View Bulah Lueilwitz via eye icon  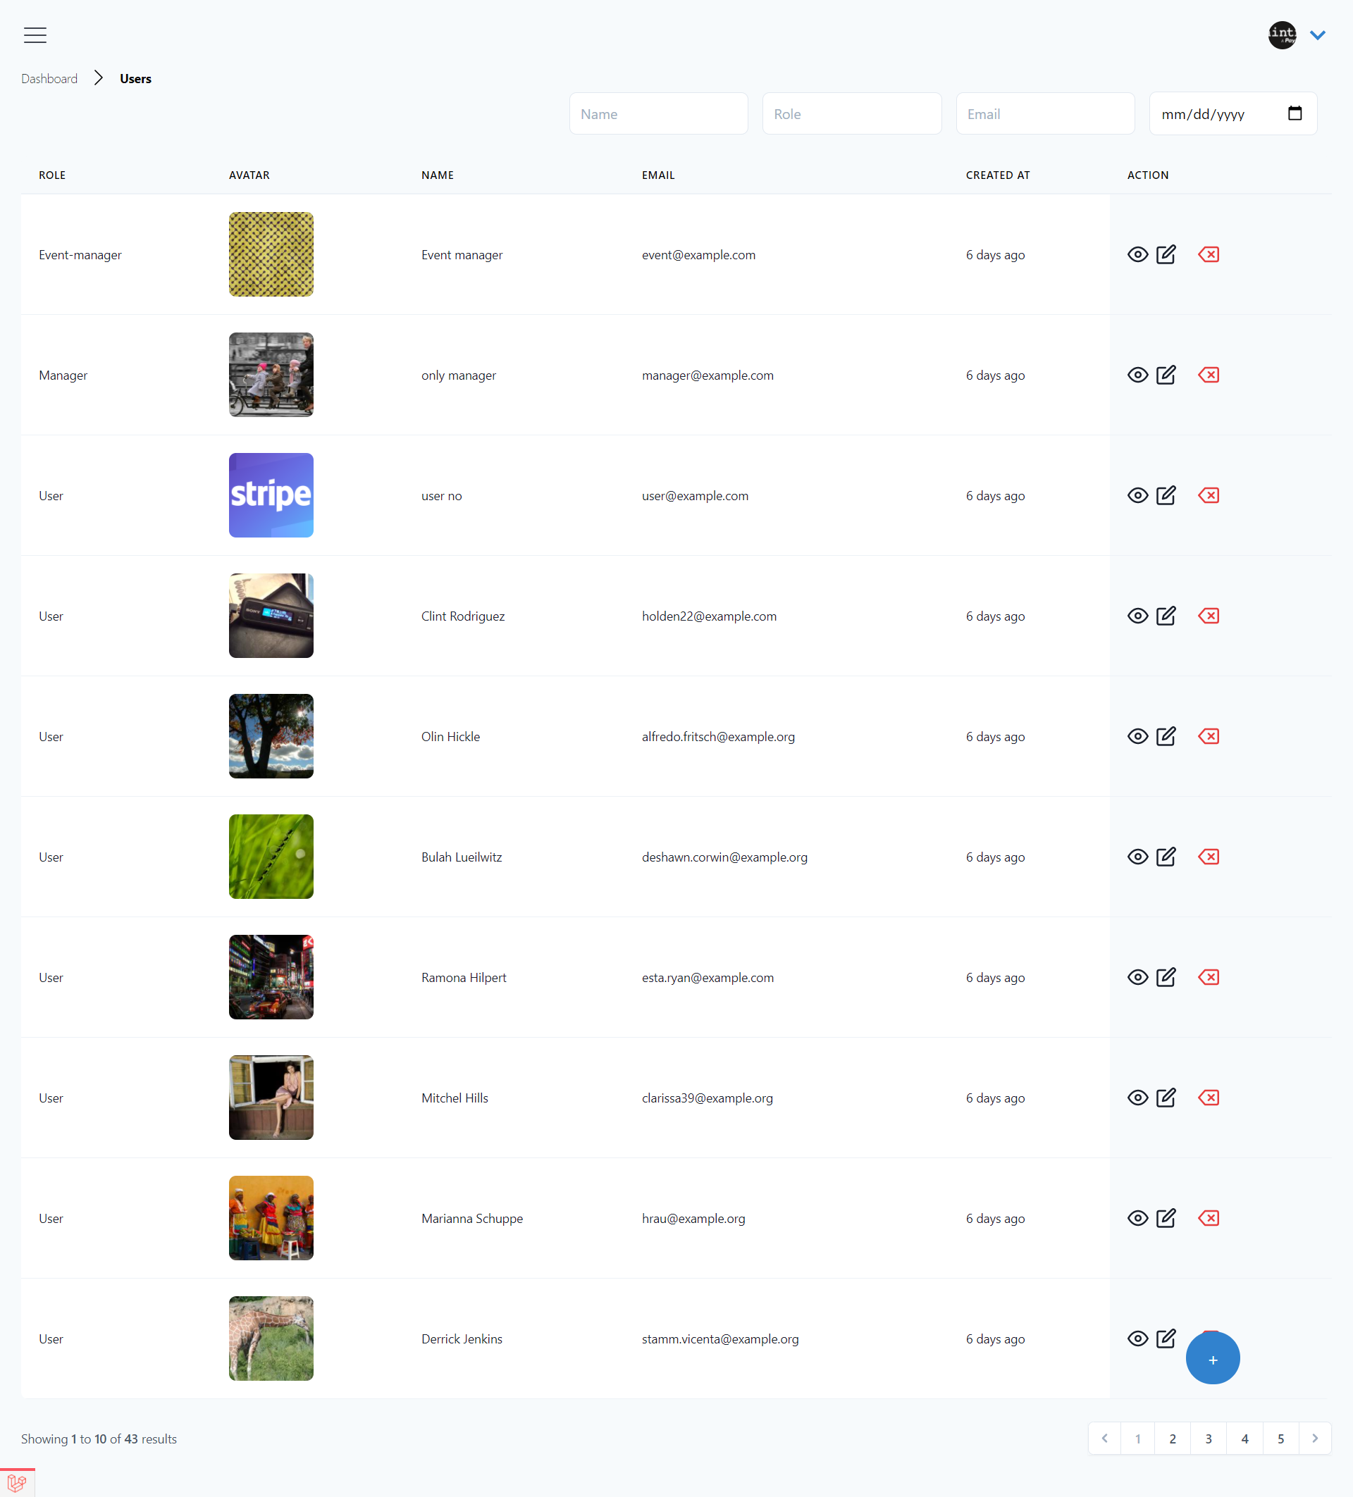tap(1137, 857)
